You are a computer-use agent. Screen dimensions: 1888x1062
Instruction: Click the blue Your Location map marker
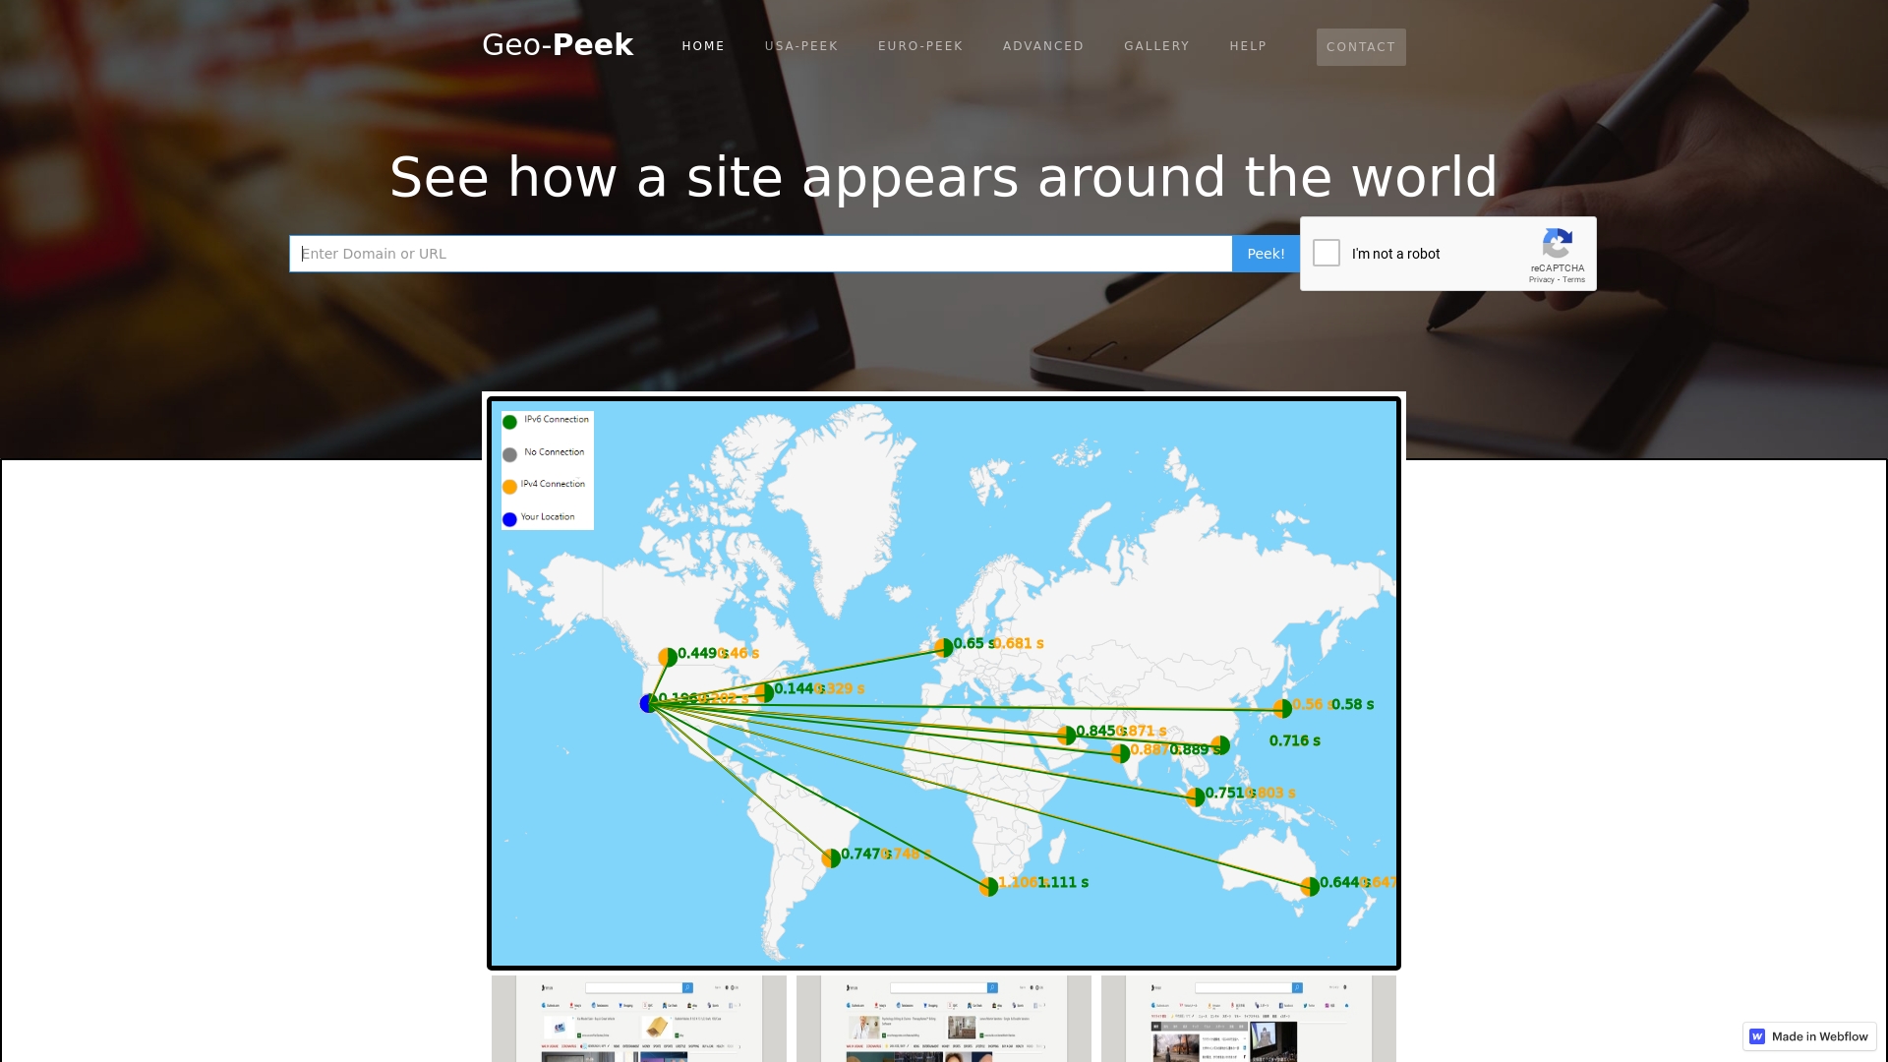click(x=647, y=703)
